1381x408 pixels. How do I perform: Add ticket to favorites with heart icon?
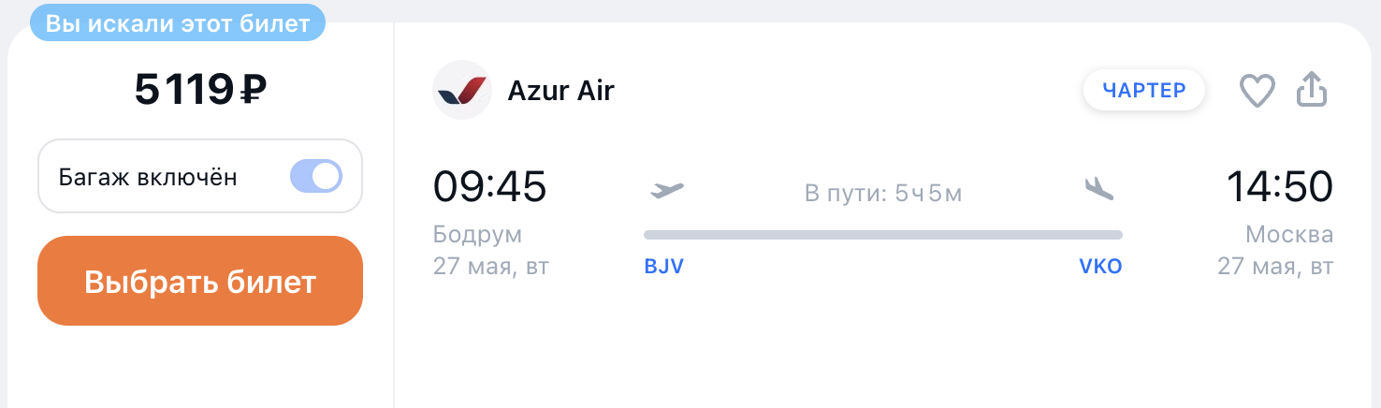(x=1257, y=91)
